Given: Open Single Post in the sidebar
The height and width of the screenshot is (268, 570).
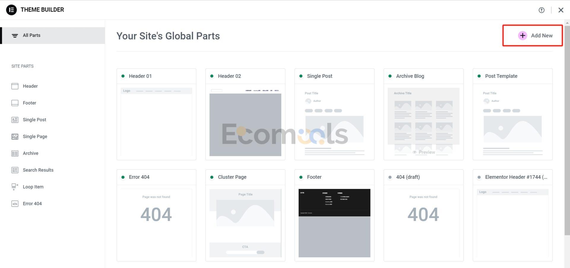Looking at the screenshot, I should (x=34, y=120).
